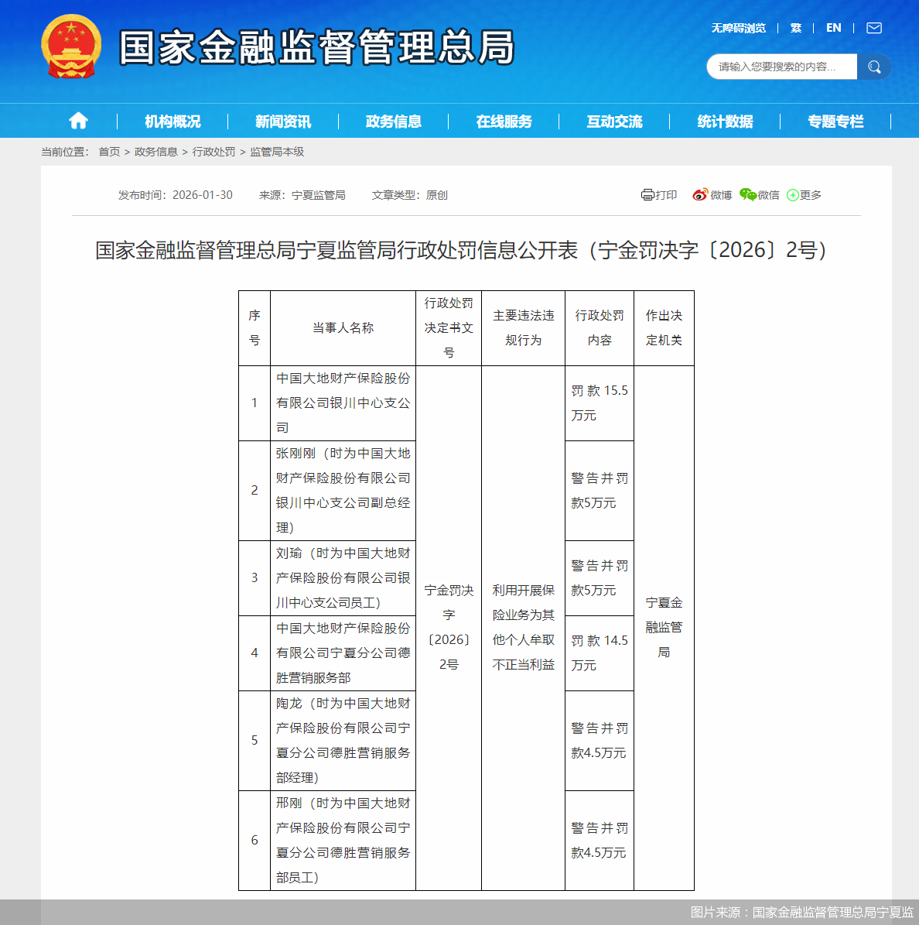This screenshot has height=925, width=919.
Task: Select the home icon in navigation bar
Action: coord(78,120)
